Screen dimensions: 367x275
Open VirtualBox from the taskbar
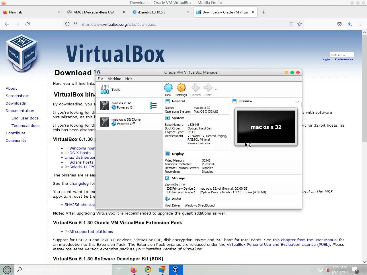176,270
